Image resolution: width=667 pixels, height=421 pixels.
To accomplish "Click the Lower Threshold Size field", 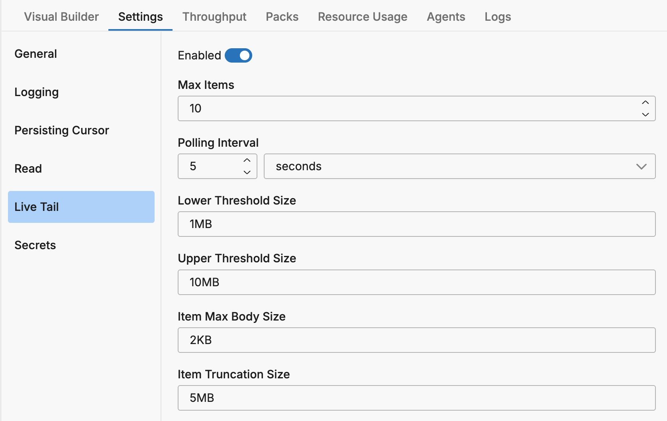I will tap(416, 224).
